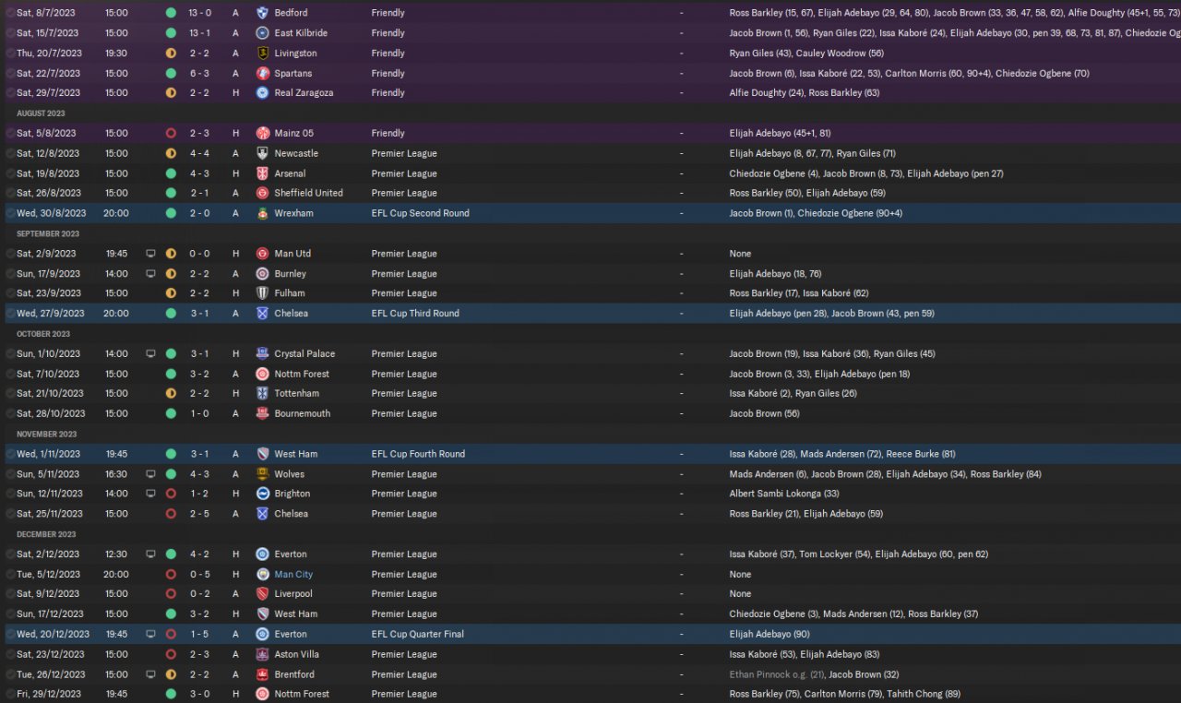Click the date Wed, 30/8/2023

[52, 214]
